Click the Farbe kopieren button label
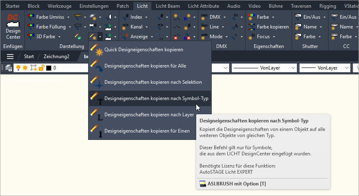The height and width of the screenshot is (196, 359). click(273, 27)
